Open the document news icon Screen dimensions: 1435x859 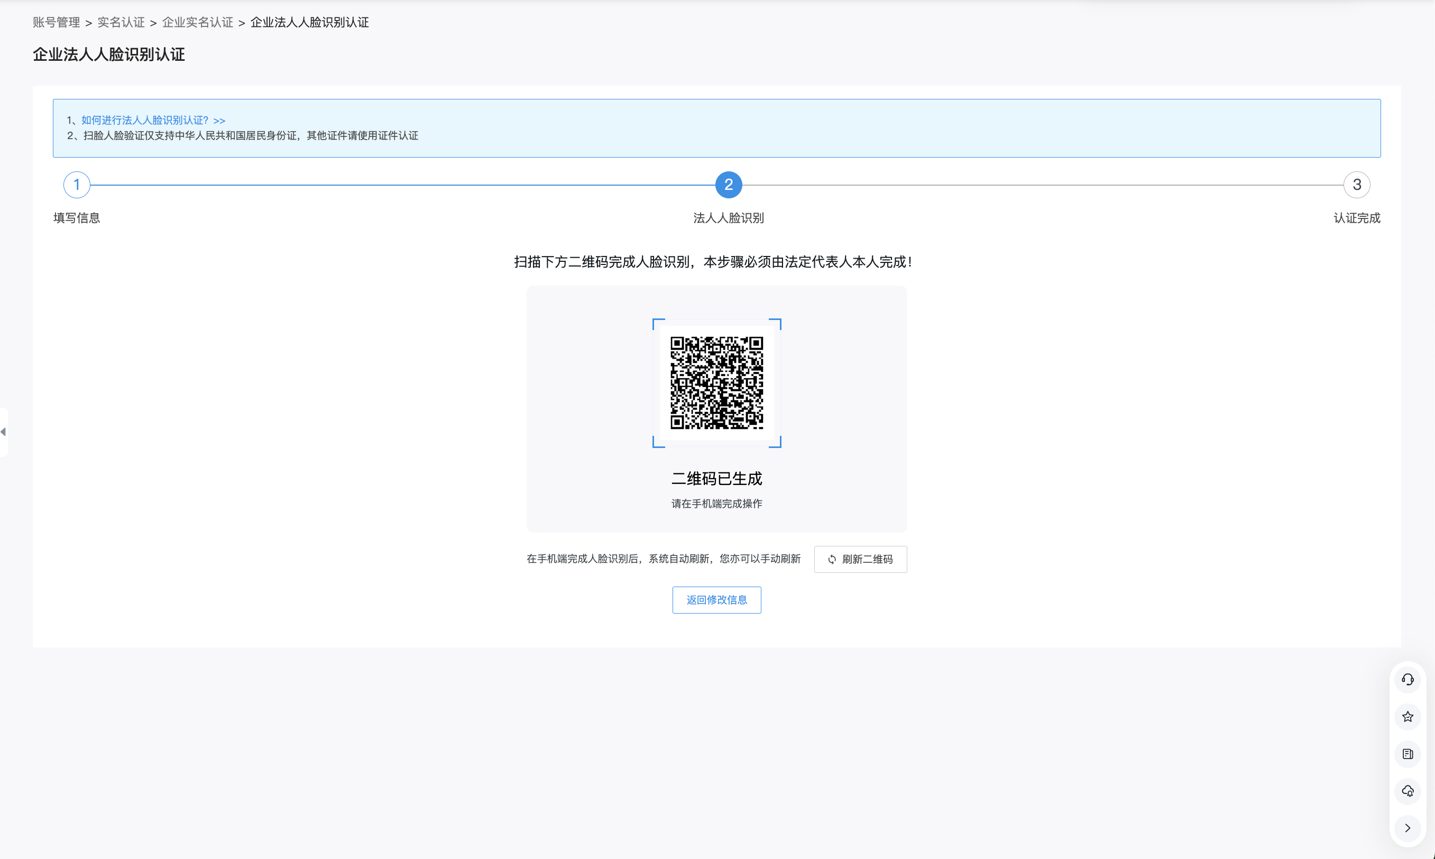(1407, 754)
